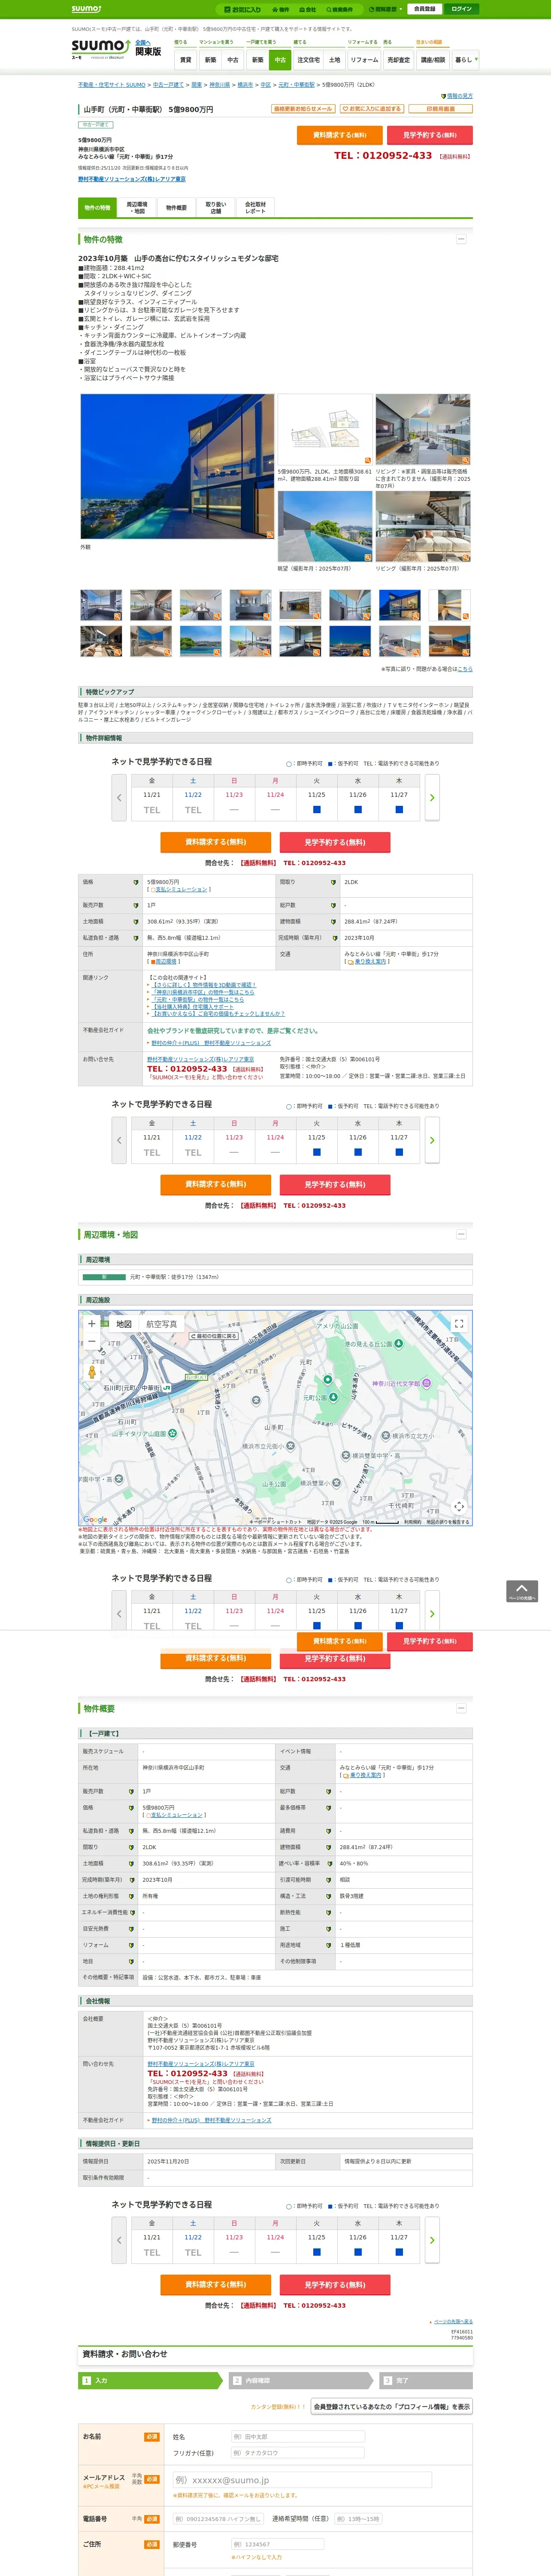Click the Google logo on the map

[95, 1519]
